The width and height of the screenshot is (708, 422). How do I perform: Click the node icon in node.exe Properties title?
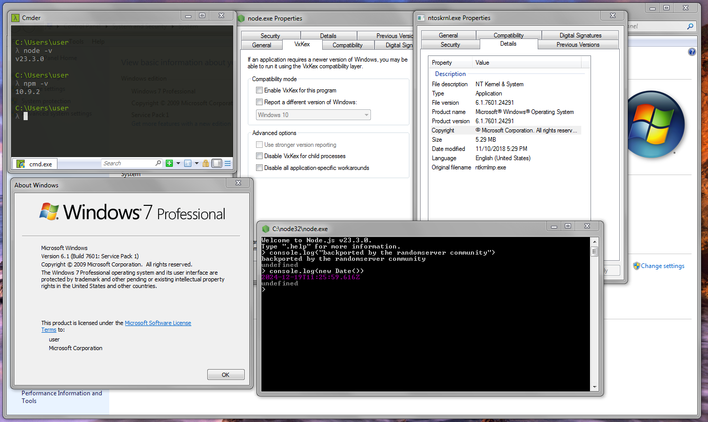pyautogui.click(x=241, y=18)
